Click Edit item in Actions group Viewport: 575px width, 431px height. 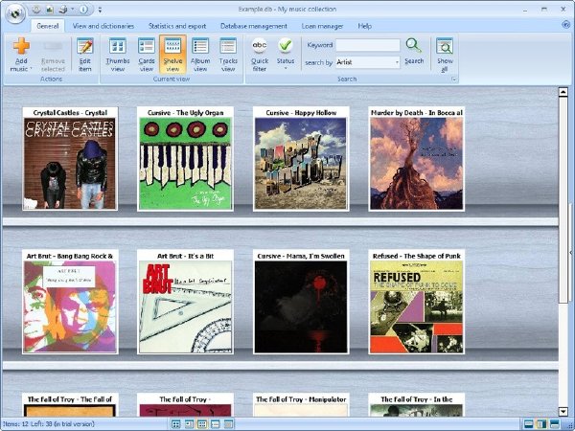85,55
